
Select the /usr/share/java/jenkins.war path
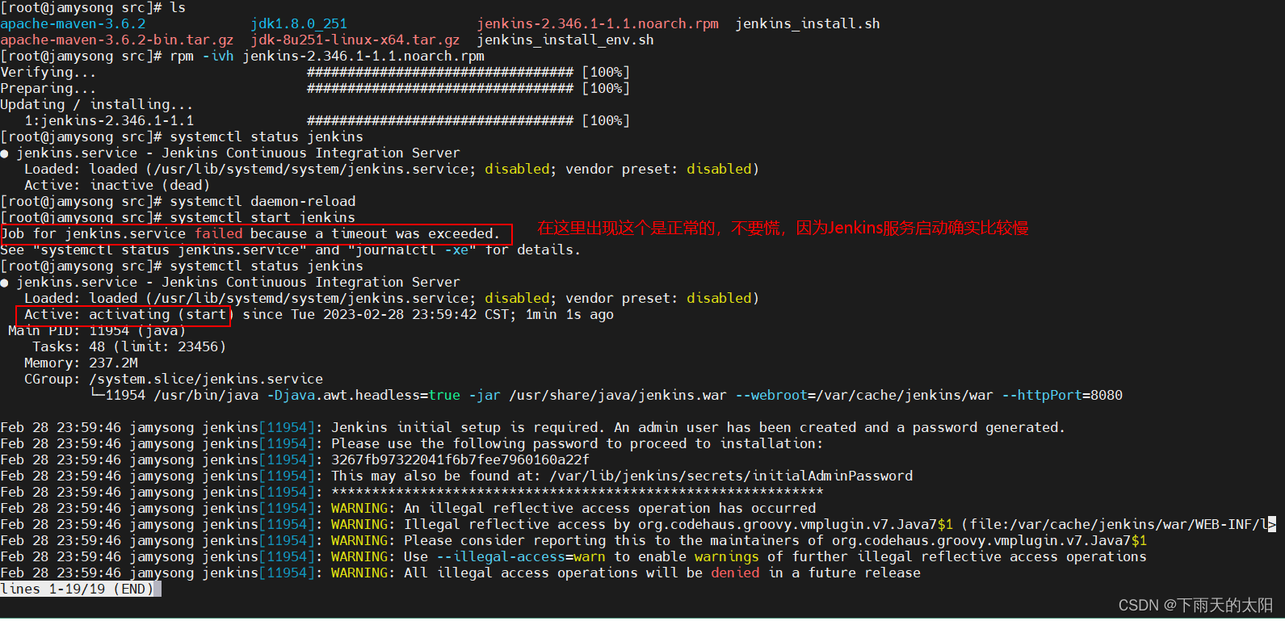click(618, 396)
